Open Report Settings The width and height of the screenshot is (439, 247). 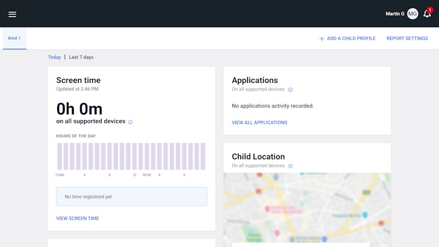point(407,38)
